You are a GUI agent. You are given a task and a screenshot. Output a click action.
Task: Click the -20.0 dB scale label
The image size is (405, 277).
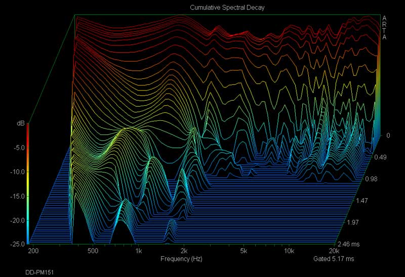coord(18,220)
